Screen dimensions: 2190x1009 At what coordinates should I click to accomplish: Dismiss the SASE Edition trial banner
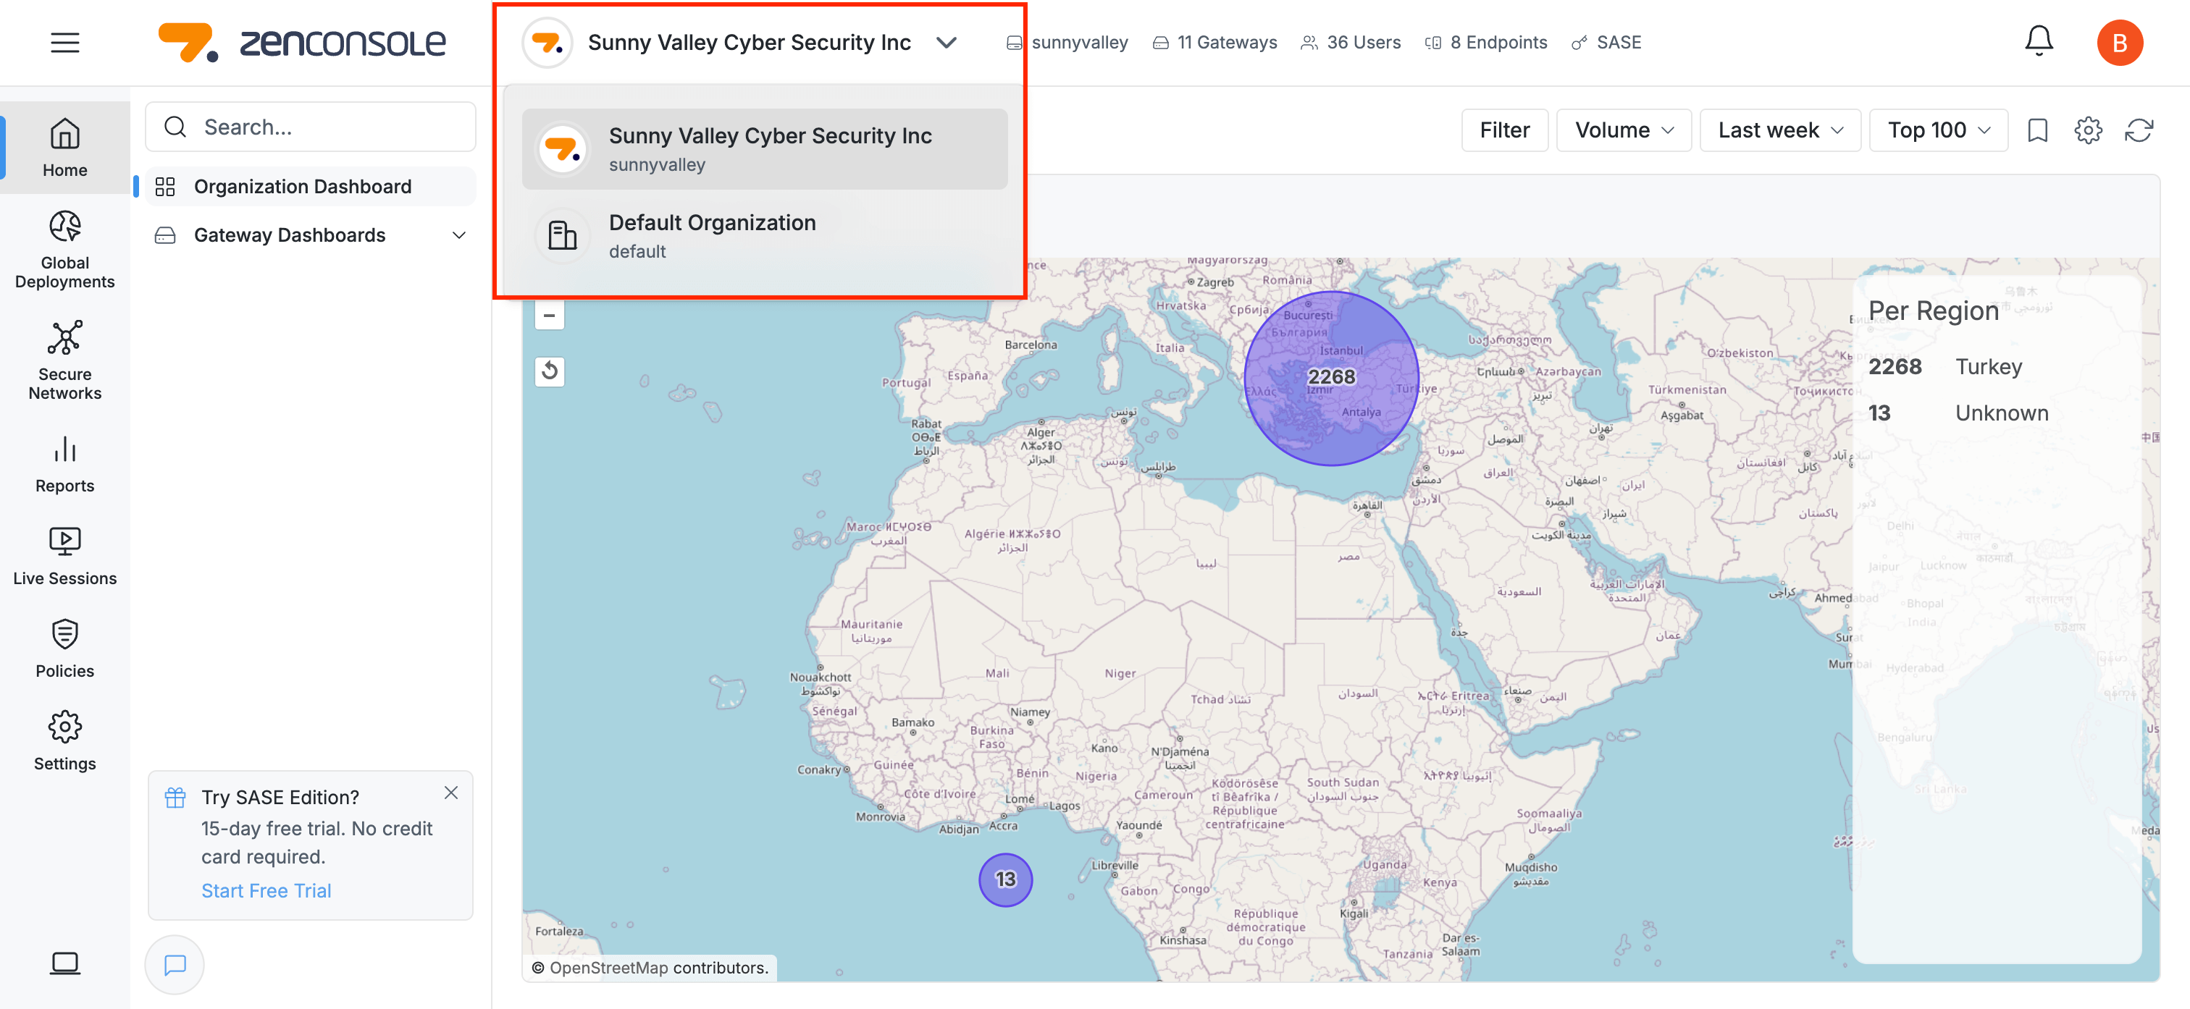pos(450,793)
